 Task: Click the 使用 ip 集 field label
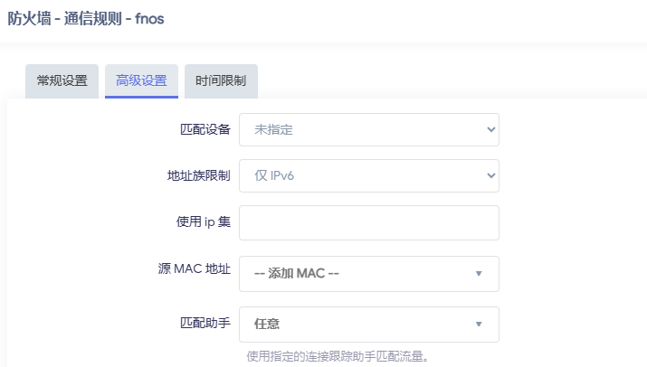point(197,222)
